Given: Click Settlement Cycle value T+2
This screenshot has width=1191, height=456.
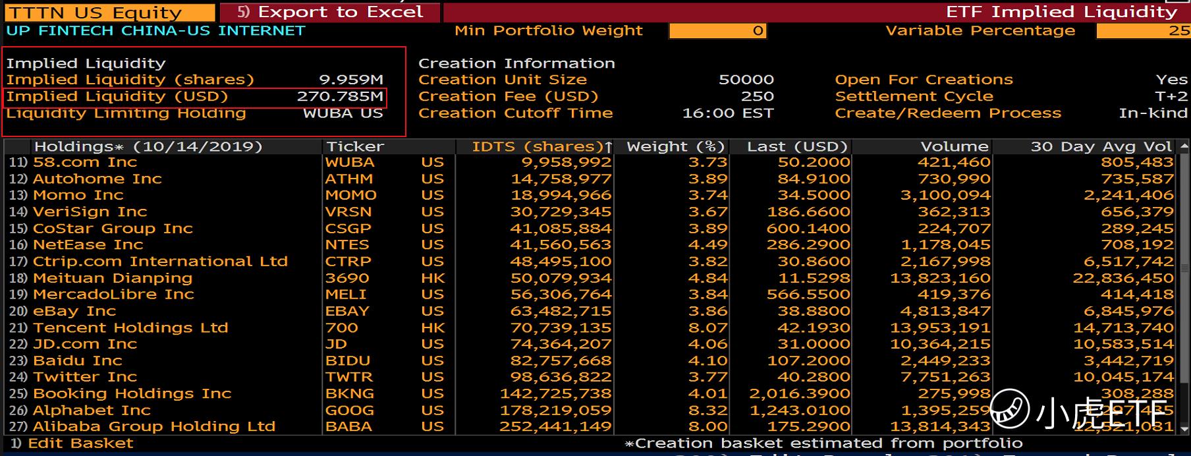Looking at the screenshot, I should click(1171, 96).
